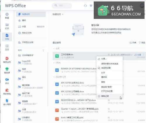
Task: Select the 日历 calendar icon in the sidebar
Action: (7, 46)
